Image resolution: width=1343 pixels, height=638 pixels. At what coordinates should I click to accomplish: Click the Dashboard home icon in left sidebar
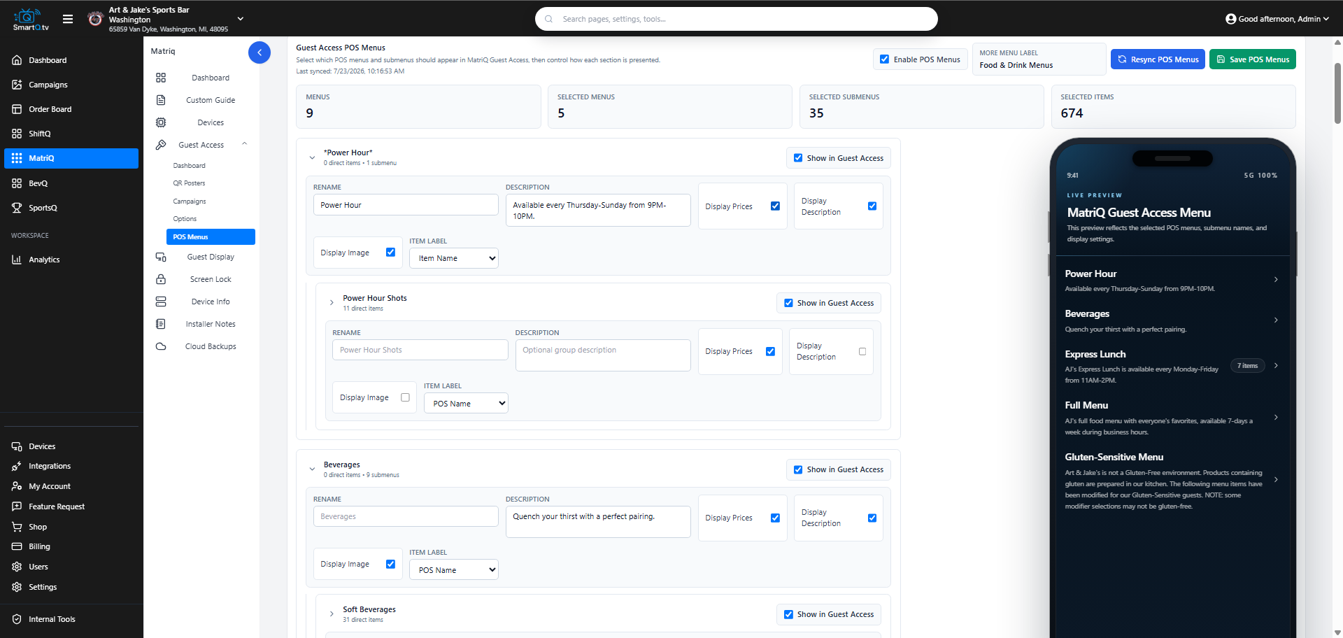[17, 60]
